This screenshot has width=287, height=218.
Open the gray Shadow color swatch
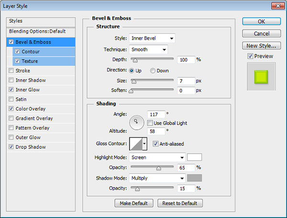click(x=194, y=178)
